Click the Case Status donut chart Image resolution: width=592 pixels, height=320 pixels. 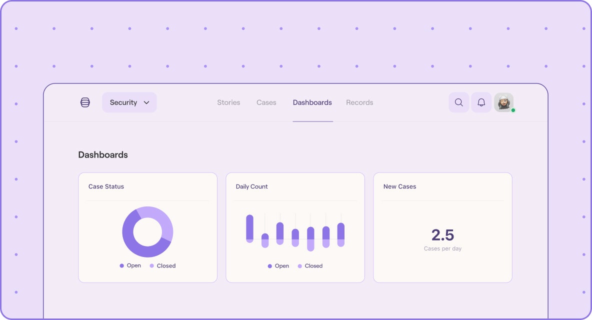pyautogui.click(x=147, y=231)
